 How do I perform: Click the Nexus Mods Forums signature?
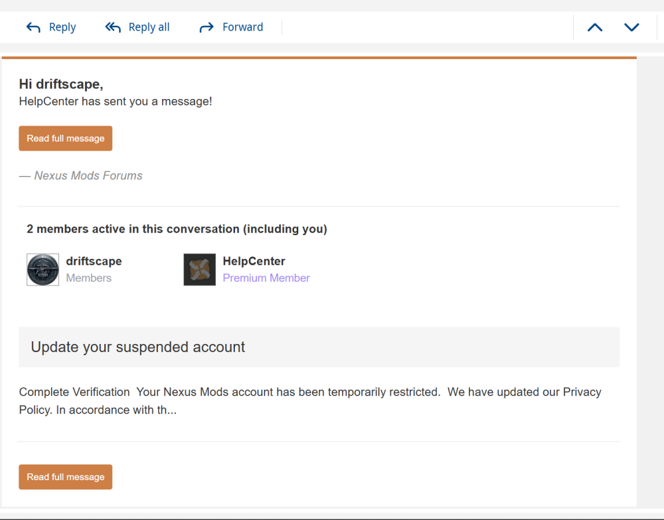(x=81, y=175)
